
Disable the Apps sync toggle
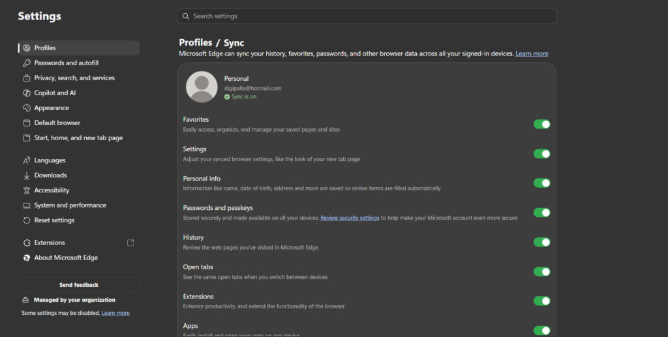pyautogui.click(x=541, y=330)
